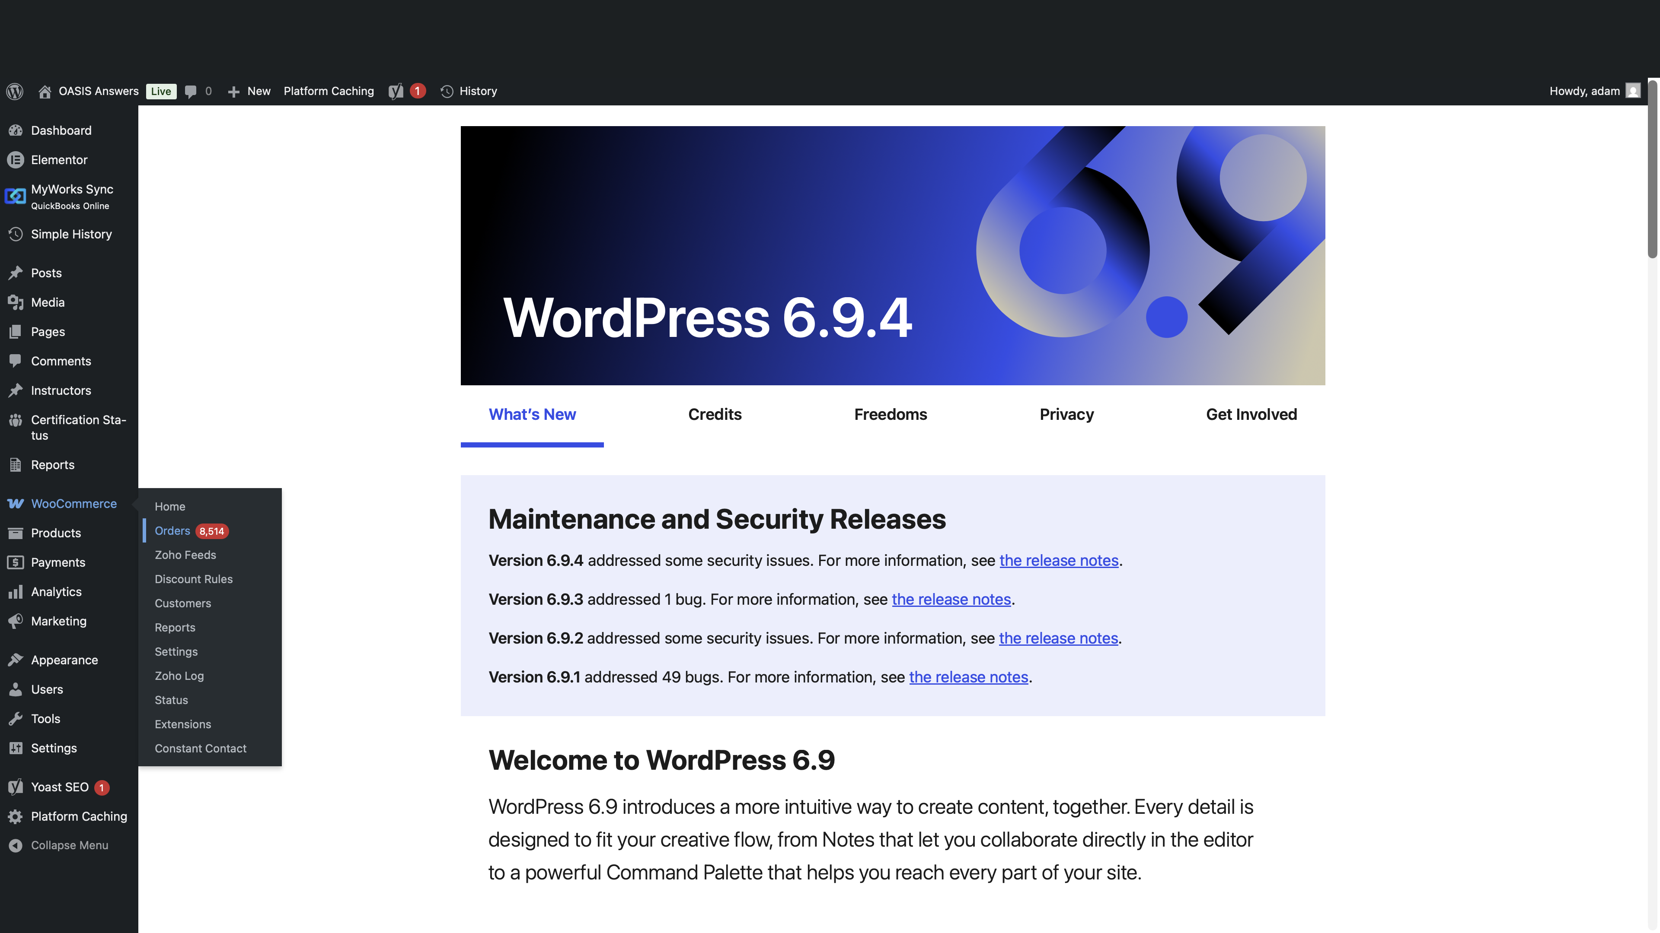Open the user avatar beside Howdy, adam
This screenshot has height=933, width=1660.
tap(1633, 91)
